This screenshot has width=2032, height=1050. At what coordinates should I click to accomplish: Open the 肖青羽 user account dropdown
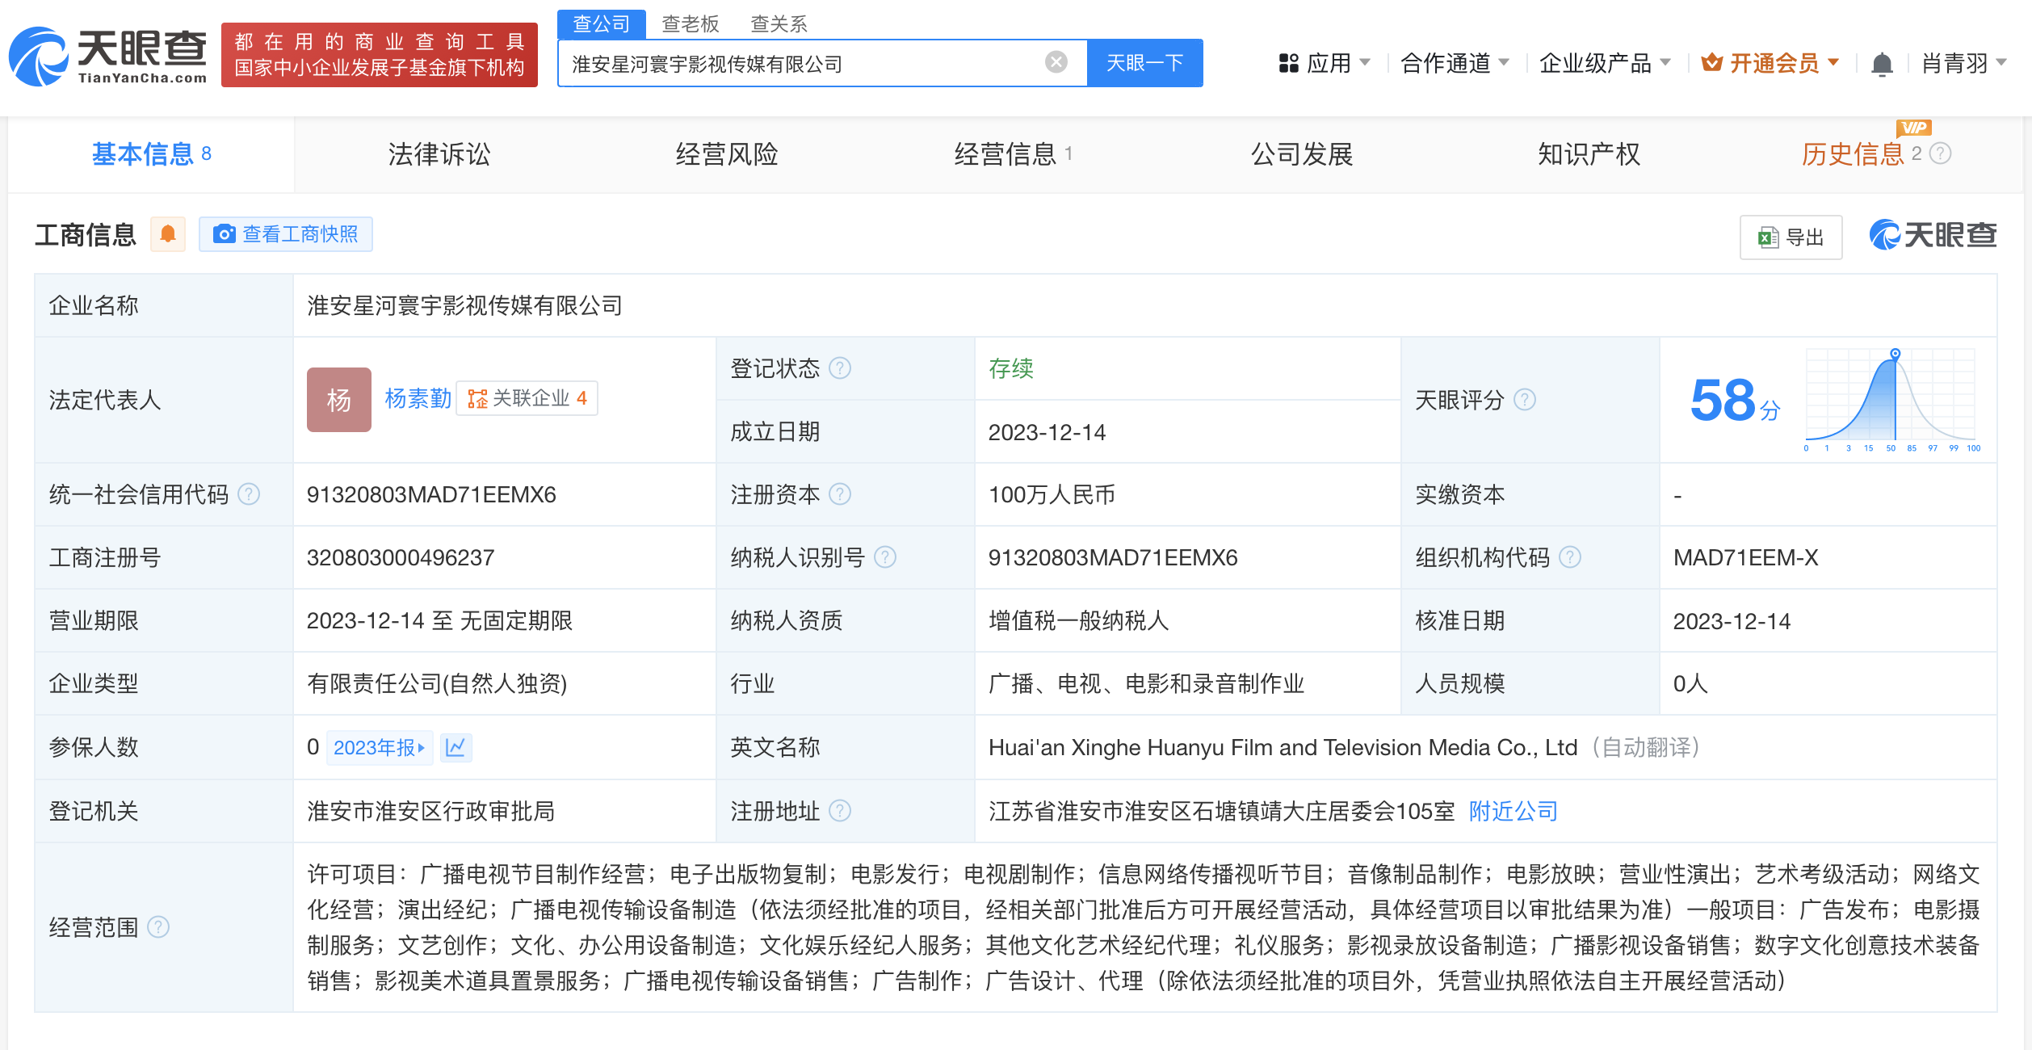coord(1963,63)
